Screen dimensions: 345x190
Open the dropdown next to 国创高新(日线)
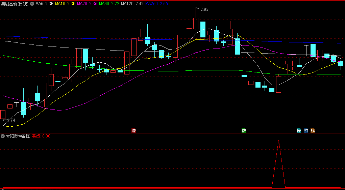pyautogui.click(x=32, y=4)
